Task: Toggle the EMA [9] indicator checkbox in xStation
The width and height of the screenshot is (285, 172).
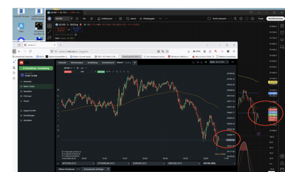Action: [63, 156]
